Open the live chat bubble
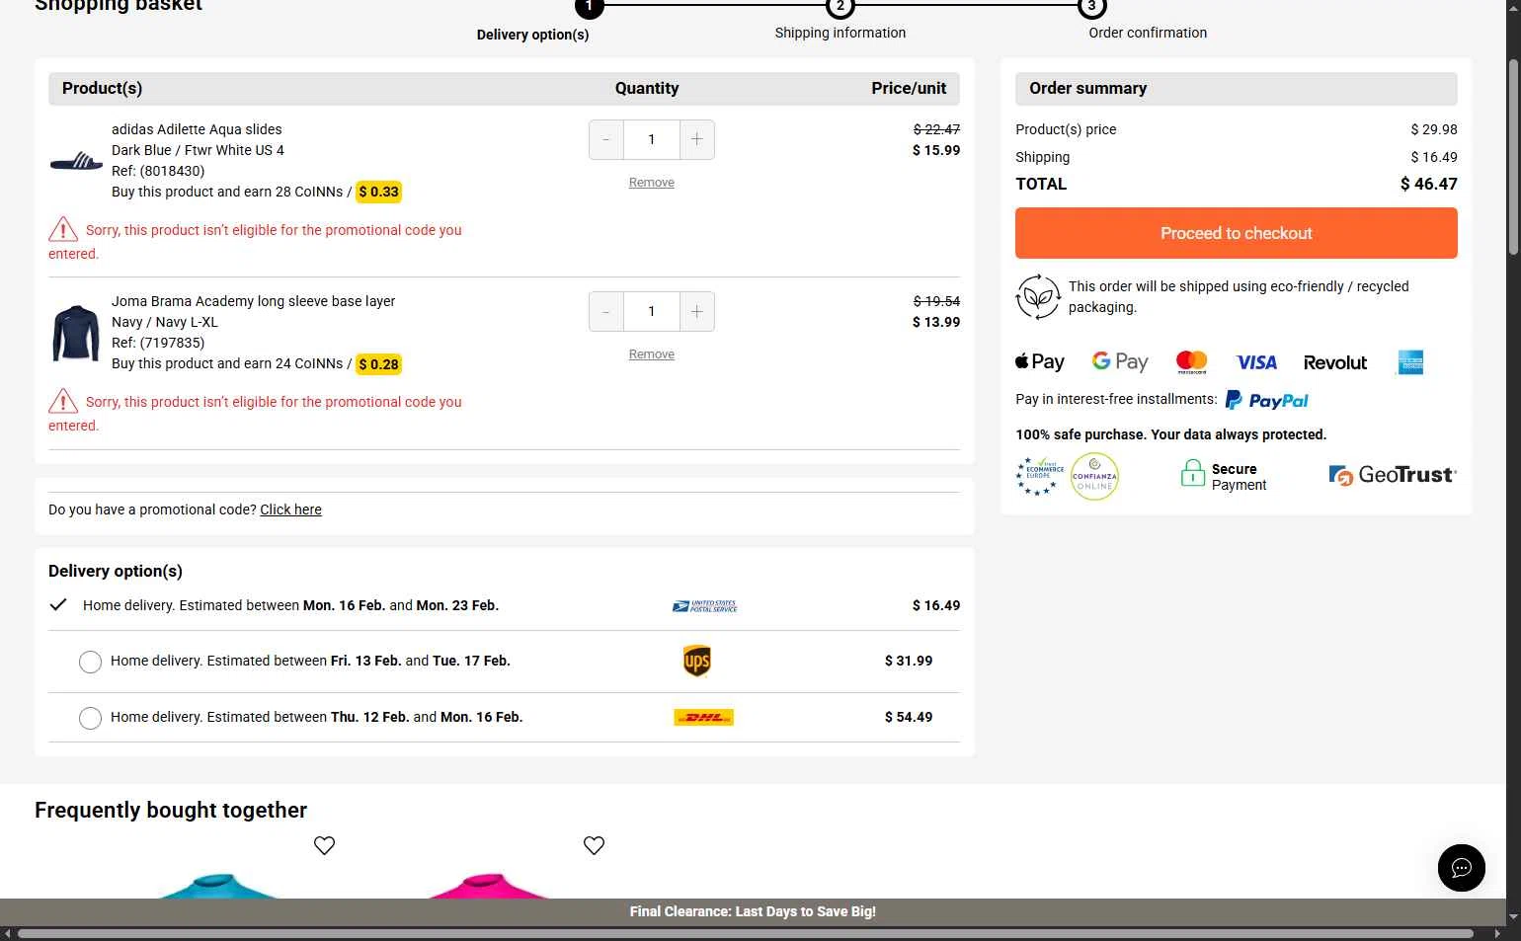The width and height of the screenshot is (1521, 941). (x=1462, y=868)
